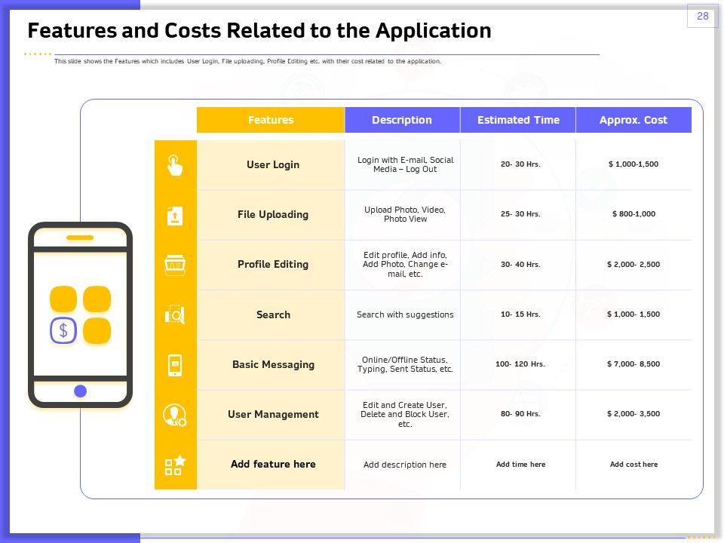Click 'Online/Offline Status, Typing' description
This screenshot has width=724, height=543.
[405, 364]
